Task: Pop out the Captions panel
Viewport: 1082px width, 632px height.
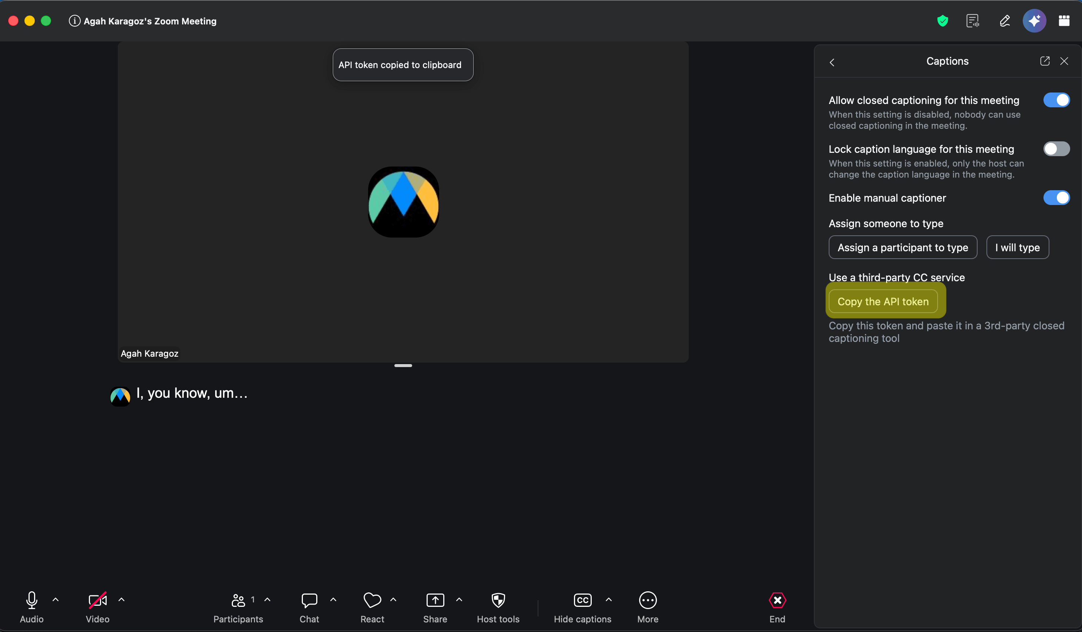Action: coord(1045,61)
